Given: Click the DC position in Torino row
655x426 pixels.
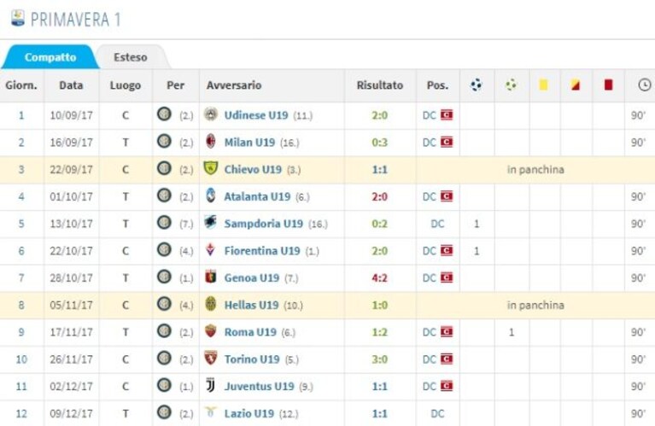Looking at the screenshot, I should coord(429,359).
